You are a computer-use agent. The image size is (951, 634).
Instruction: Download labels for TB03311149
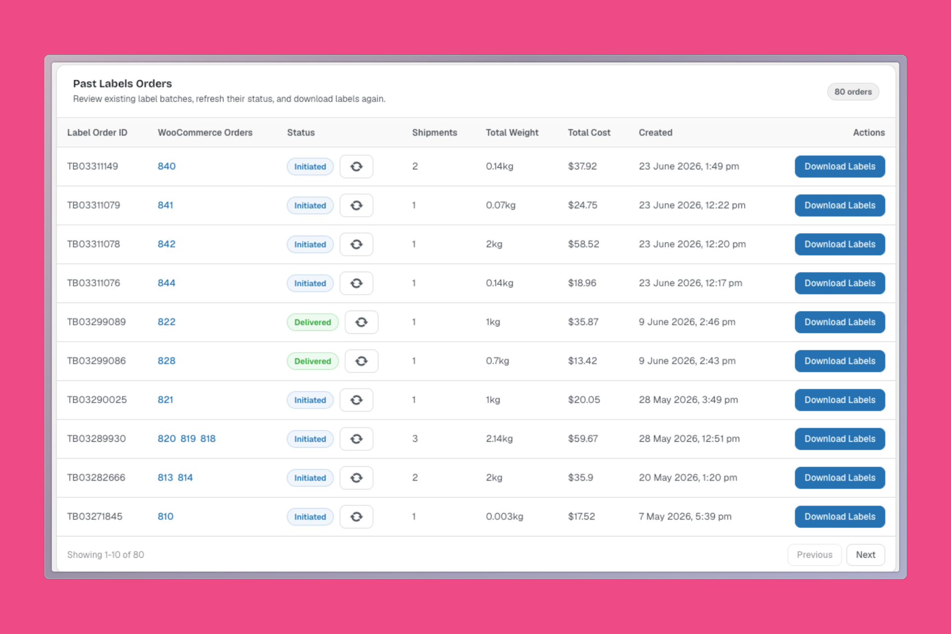click(840, 166)
